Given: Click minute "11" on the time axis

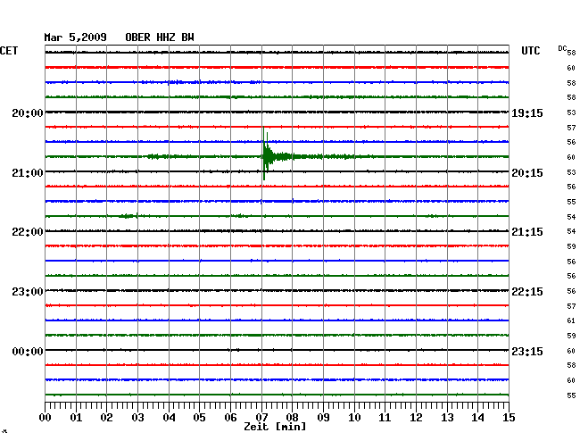Looking at the screenshot, I should pos(385,417).
